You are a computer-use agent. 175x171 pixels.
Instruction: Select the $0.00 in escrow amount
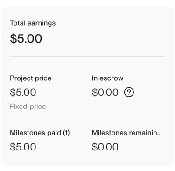tap(105, 93)
